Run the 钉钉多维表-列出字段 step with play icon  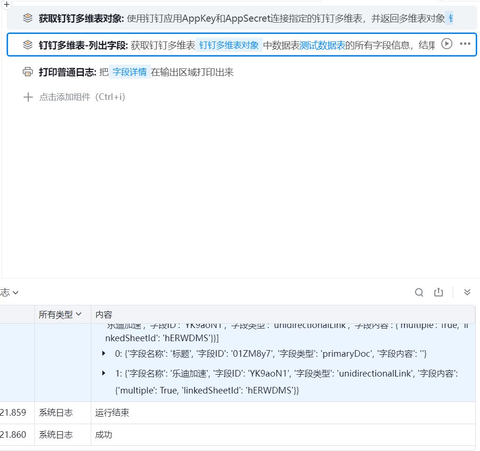click(447, 44)
